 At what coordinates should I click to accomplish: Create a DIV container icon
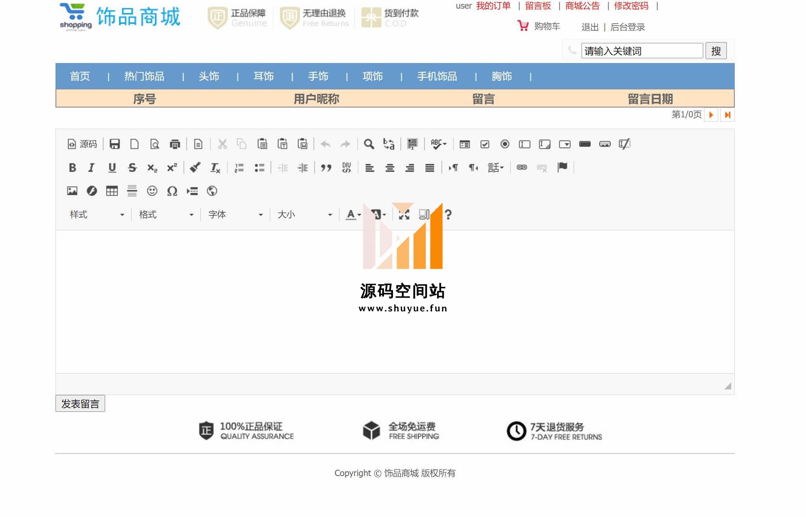click(346, 168)
